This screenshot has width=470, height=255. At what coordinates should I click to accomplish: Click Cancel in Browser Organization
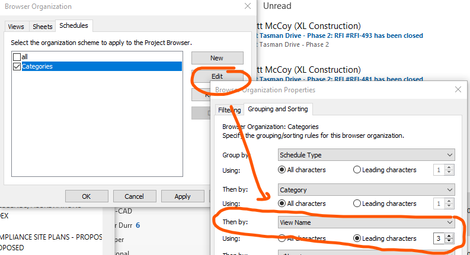pos(135,196)
